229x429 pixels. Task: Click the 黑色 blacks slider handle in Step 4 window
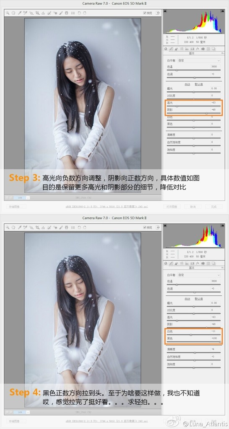tap(220, 342)
